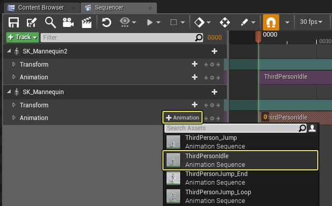Open the view options eye icon
332x206 pixels.
[125, 22]
